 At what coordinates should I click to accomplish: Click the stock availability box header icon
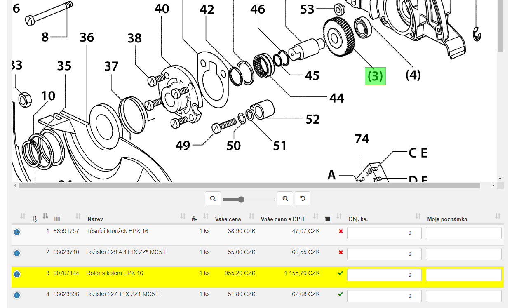(328, 219)
